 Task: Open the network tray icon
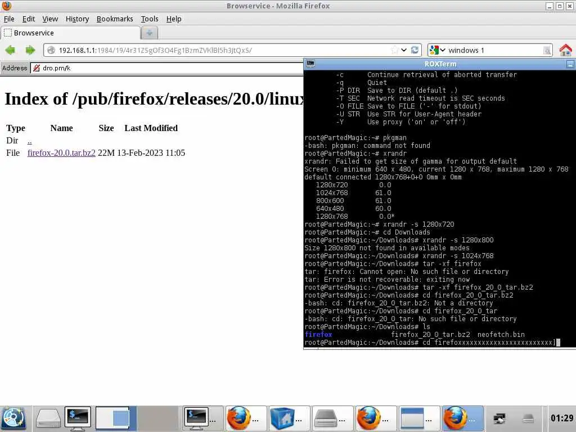(x=499, y=418)
